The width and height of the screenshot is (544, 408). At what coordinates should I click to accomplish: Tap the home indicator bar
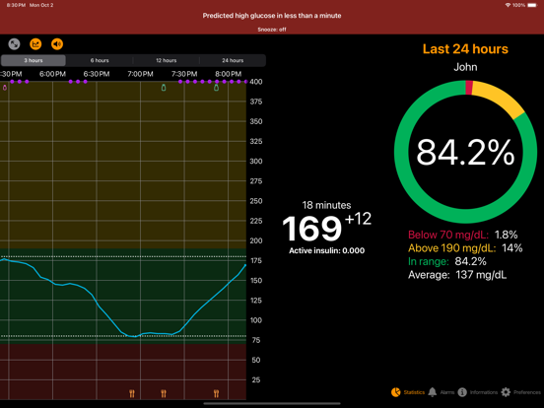(x=272, y=403)
